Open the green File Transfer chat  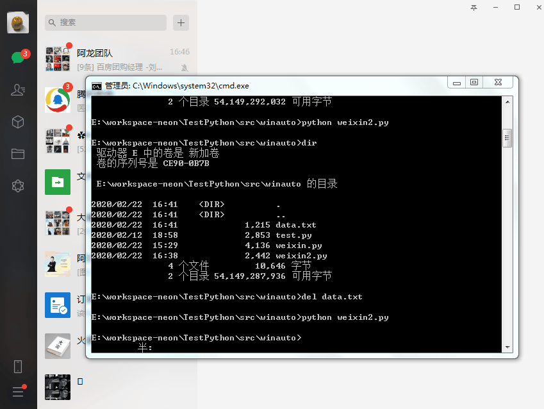pyautogui.click(x=58, y=182)
